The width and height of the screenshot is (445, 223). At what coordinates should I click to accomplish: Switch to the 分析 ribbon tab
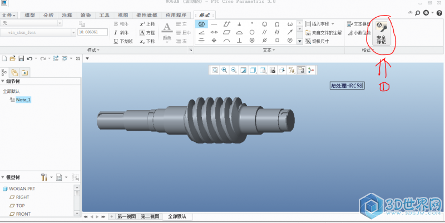click(x=48, y=15)
